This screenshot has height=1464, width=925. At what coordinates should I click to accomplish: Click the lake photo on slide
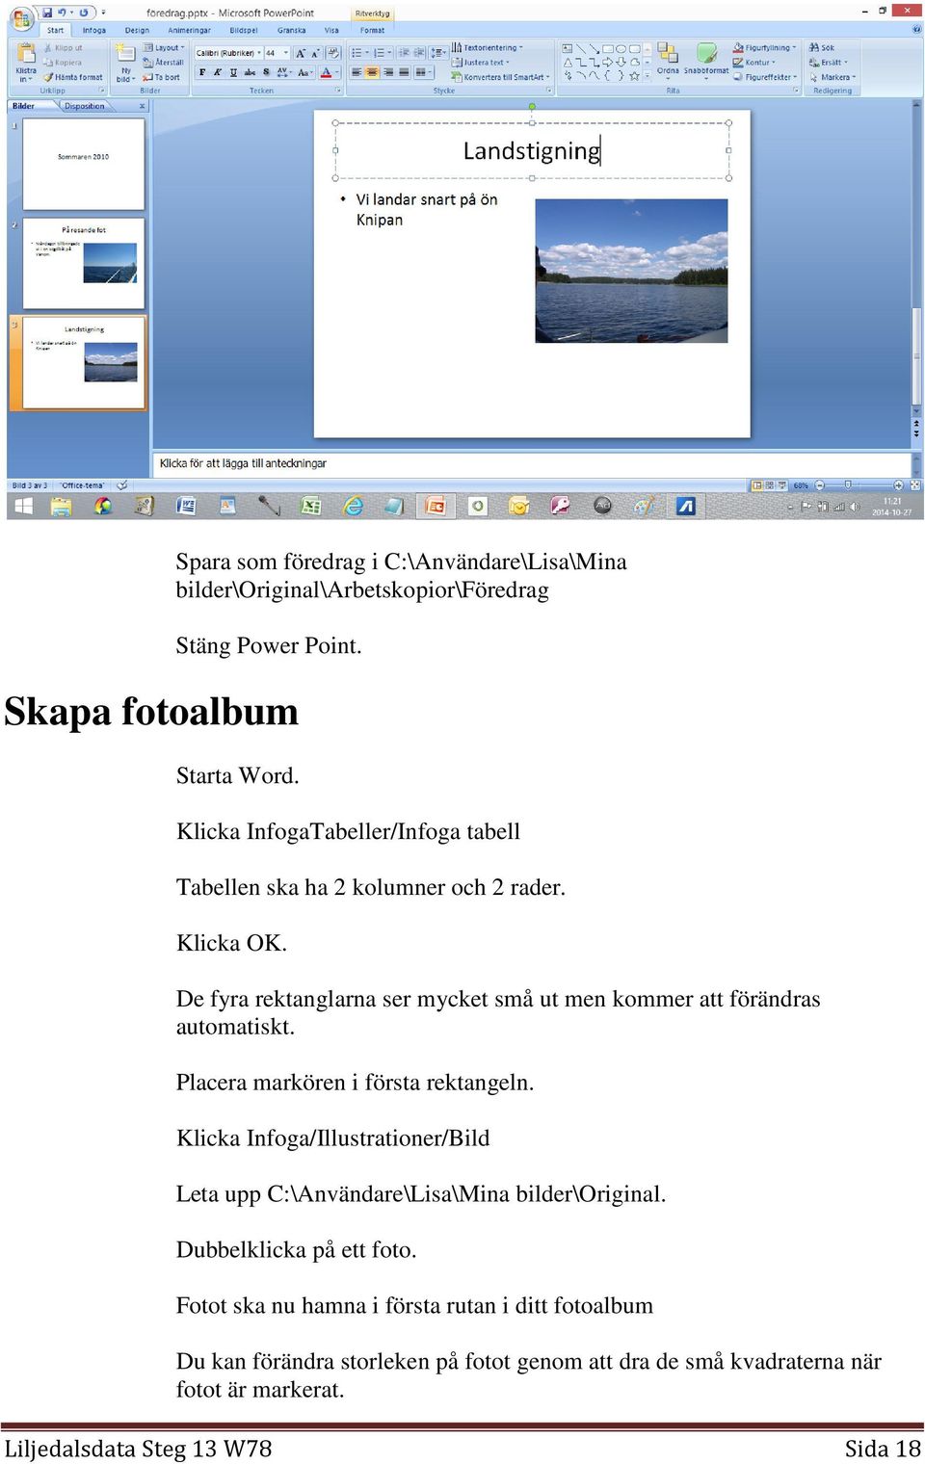(x=632, y=271)
